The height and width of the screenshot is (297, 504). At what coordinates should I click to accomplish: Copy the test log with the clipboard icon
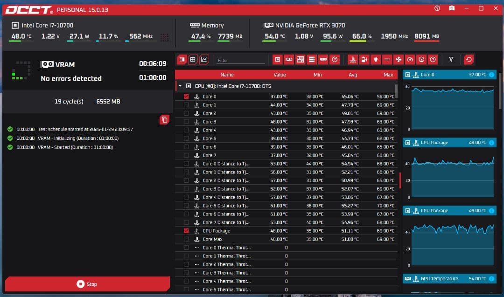[x=164, y=120]
